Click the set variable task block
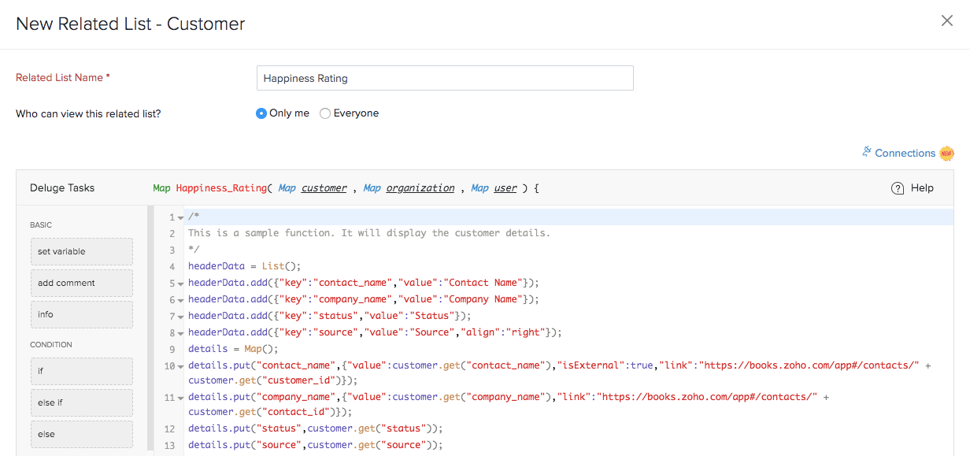Viewport: 970px width, 456px height. (81, 251)
